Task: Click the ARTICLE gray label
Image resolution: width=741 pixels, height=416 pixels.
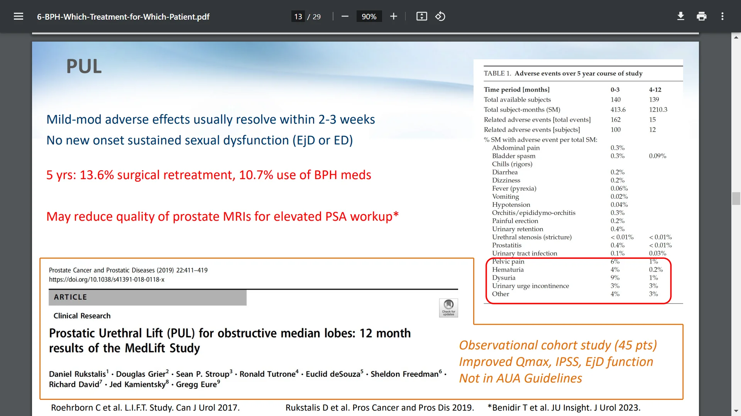Action: [x=147, y=297]
